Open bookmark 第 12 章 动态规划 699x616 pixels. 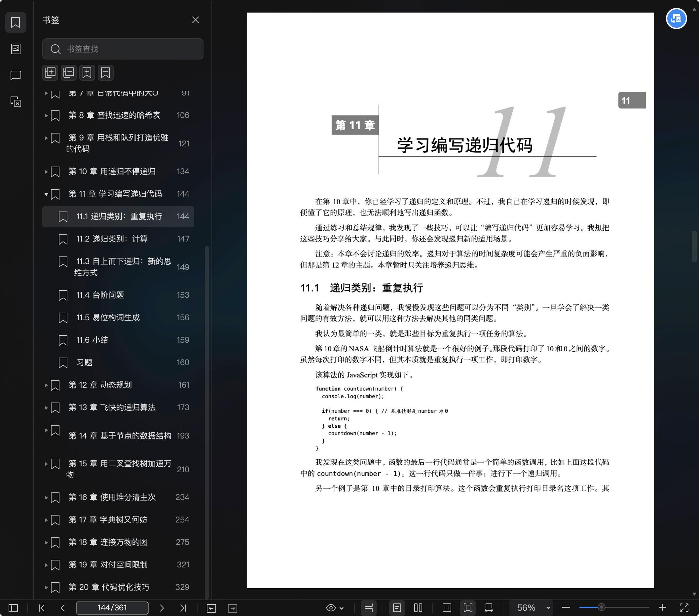(118, 385)
